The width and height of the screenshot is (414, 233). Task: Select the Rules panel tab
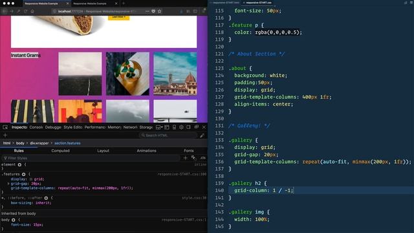[x=19, y=151]
